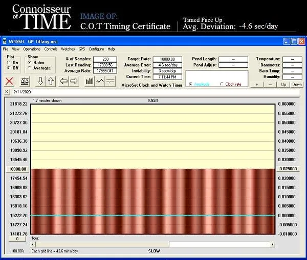Click the cyan amplitude line on graph
The image size is (307, 260).
(x=153, y=216)
